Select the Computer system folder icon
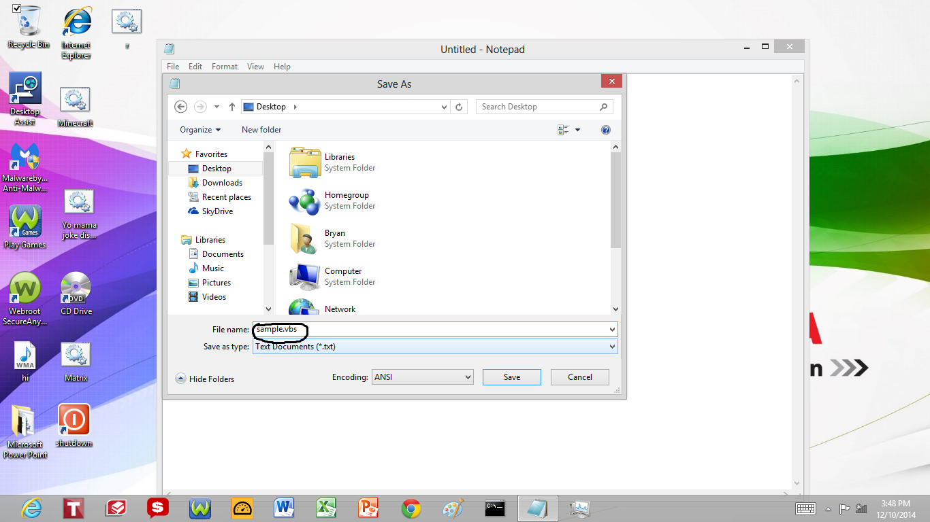 pos(305,277)
